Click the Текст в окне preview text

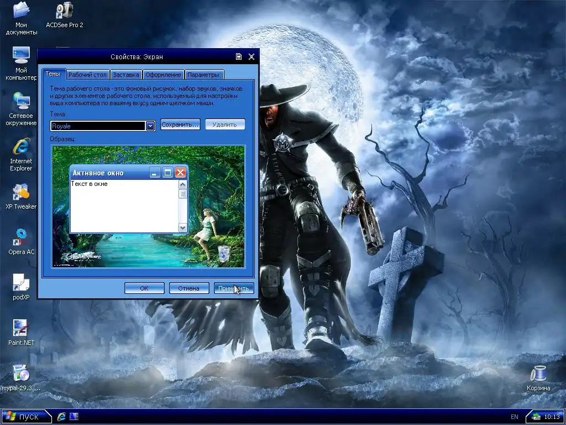coord(89,184)
